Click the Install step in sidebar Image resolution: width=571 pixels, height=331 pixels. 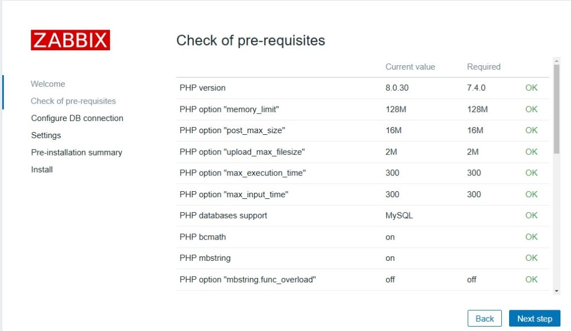(42, 169)
